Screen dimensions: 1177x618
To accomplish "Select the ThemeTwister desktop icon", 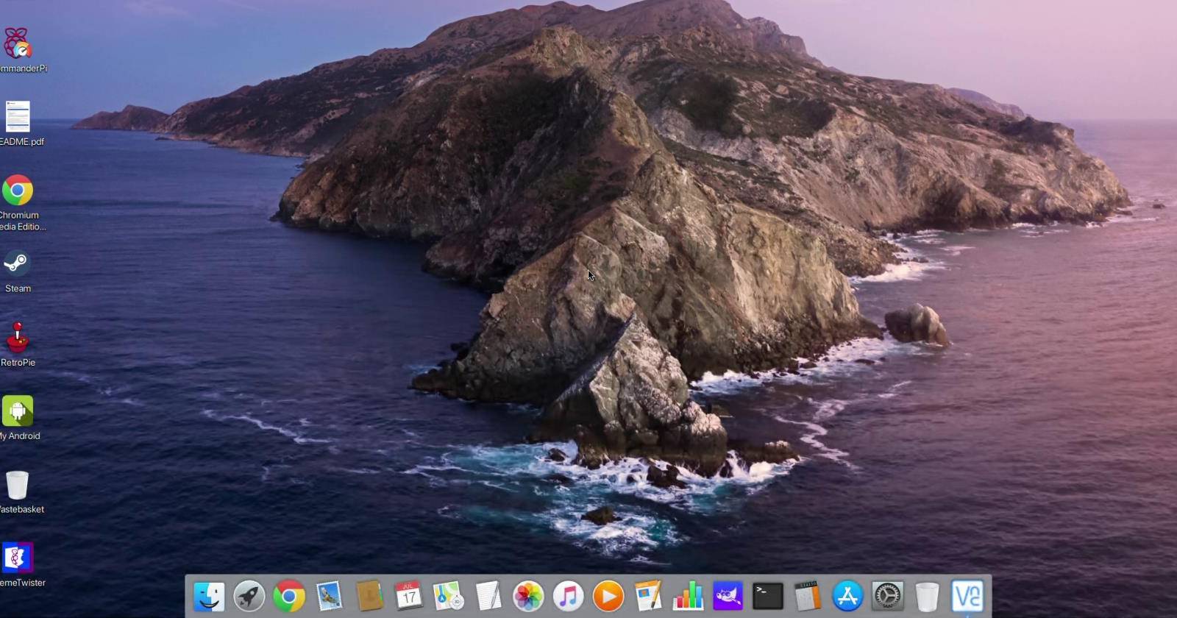I will coord(19,565).
